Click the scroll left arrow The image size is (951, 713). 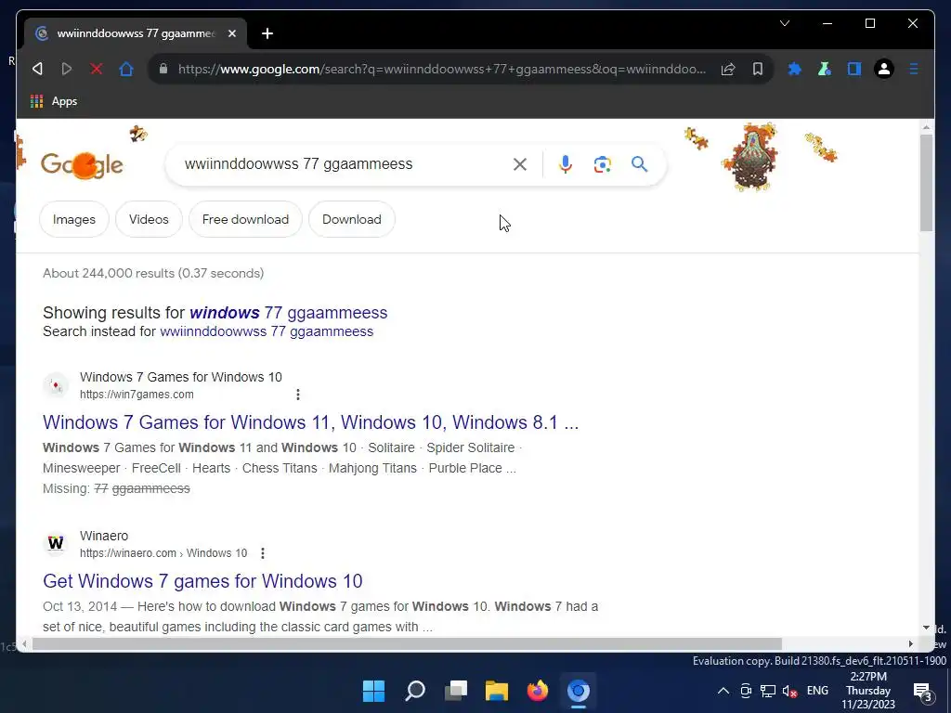tap(24, 644)
